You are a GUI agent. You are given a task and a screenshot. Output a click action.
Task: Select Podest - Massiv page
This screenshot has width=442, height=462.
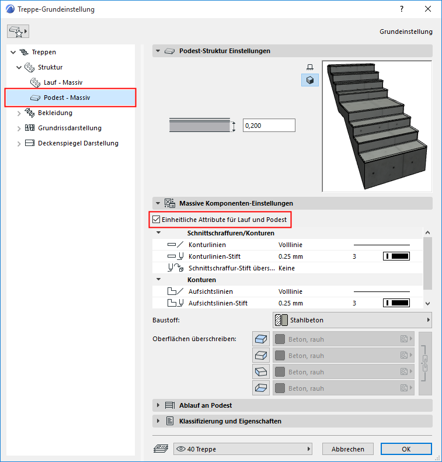point(71,98)
